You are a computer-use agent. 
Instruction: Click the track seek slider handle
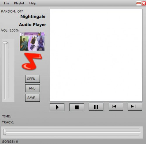coord(4,132)
